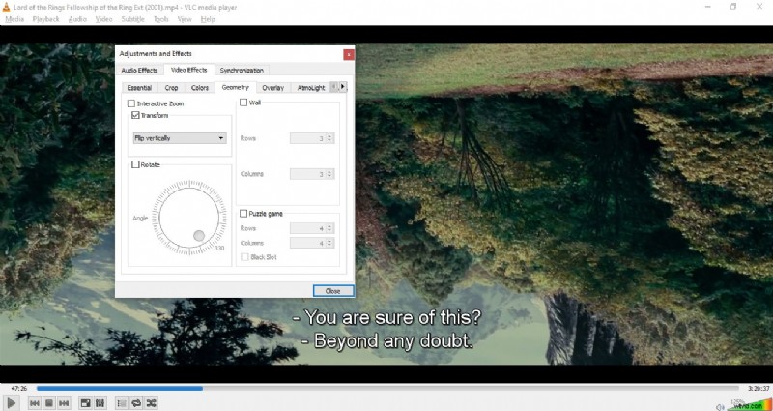Open the Overlay sub-tab

pyautogui.click(x=273, y=88)
